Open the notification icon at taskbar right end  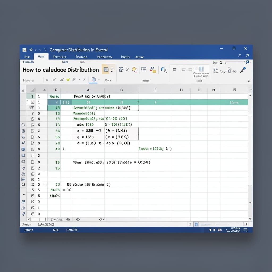click(x=245, y=230)
